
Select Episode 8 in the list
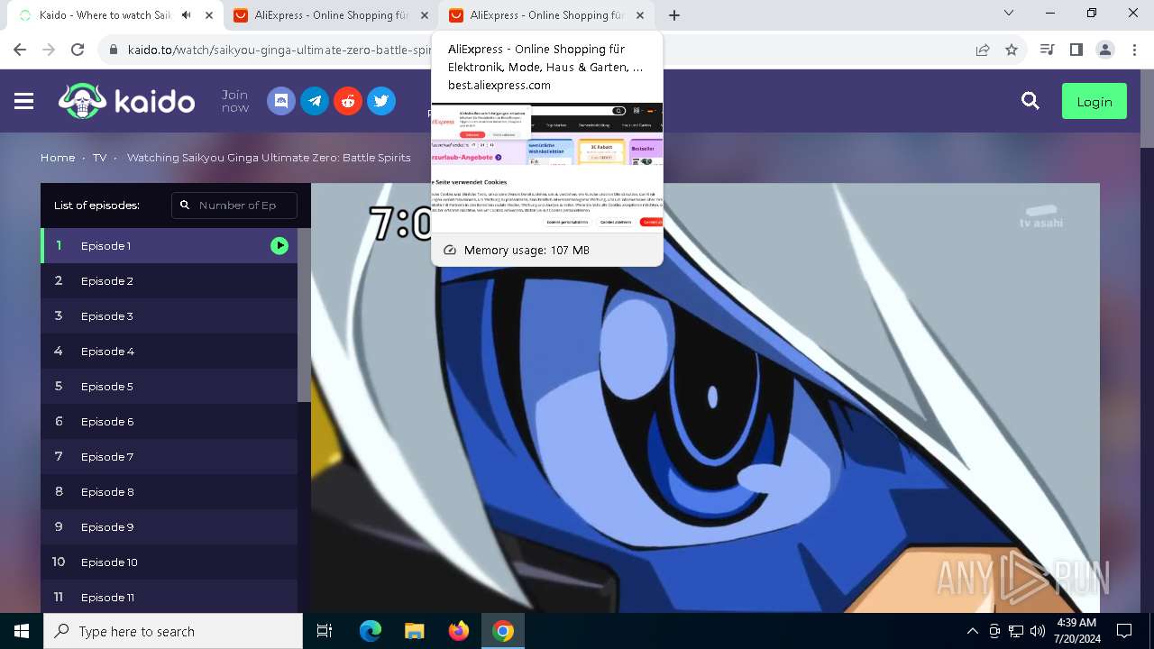[x=169, y=491]
